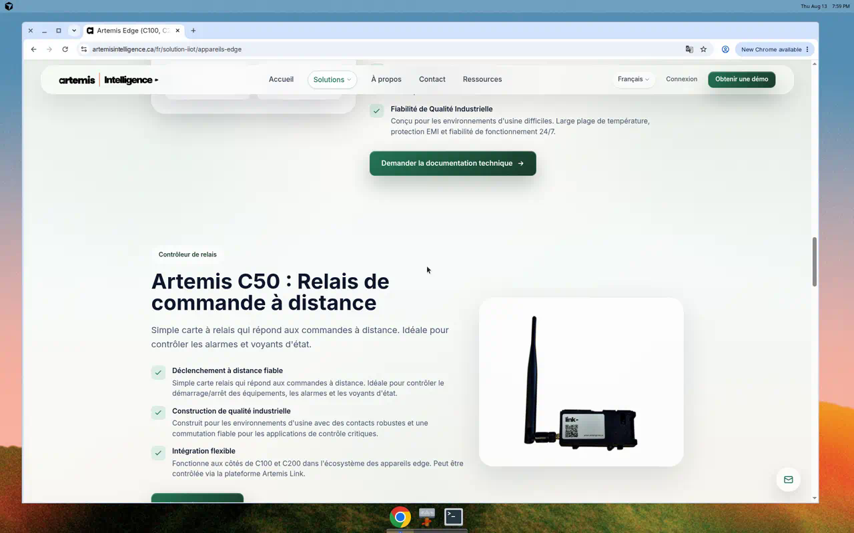
Task: Click Obtenir une démo button
Action: point(741,79)
